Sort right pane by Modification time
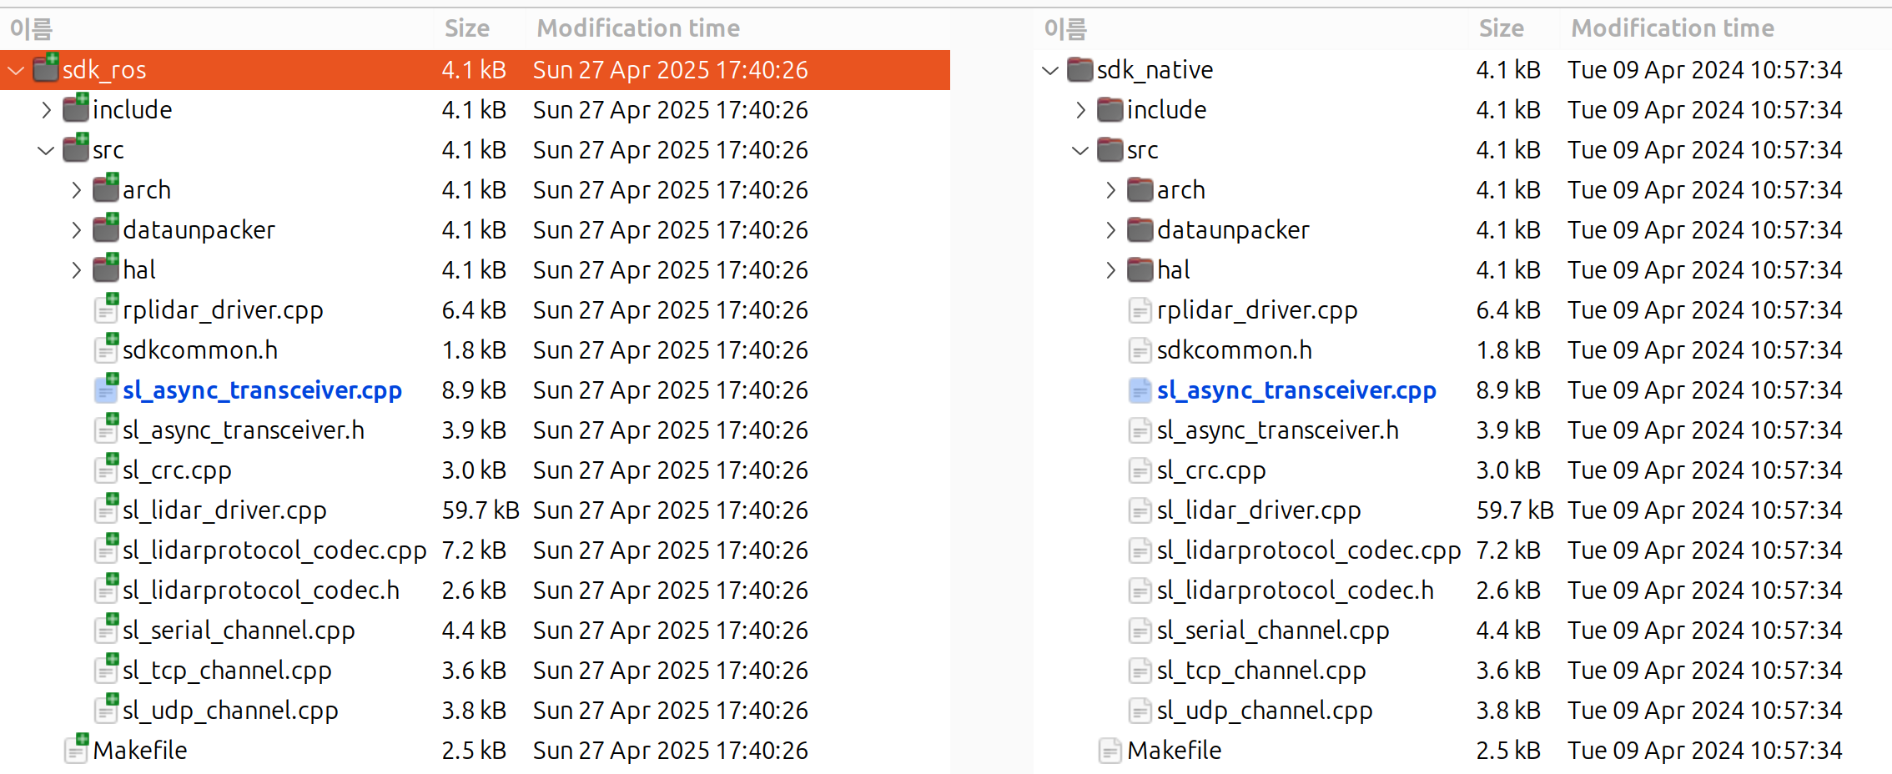 tap(1672, 28)
